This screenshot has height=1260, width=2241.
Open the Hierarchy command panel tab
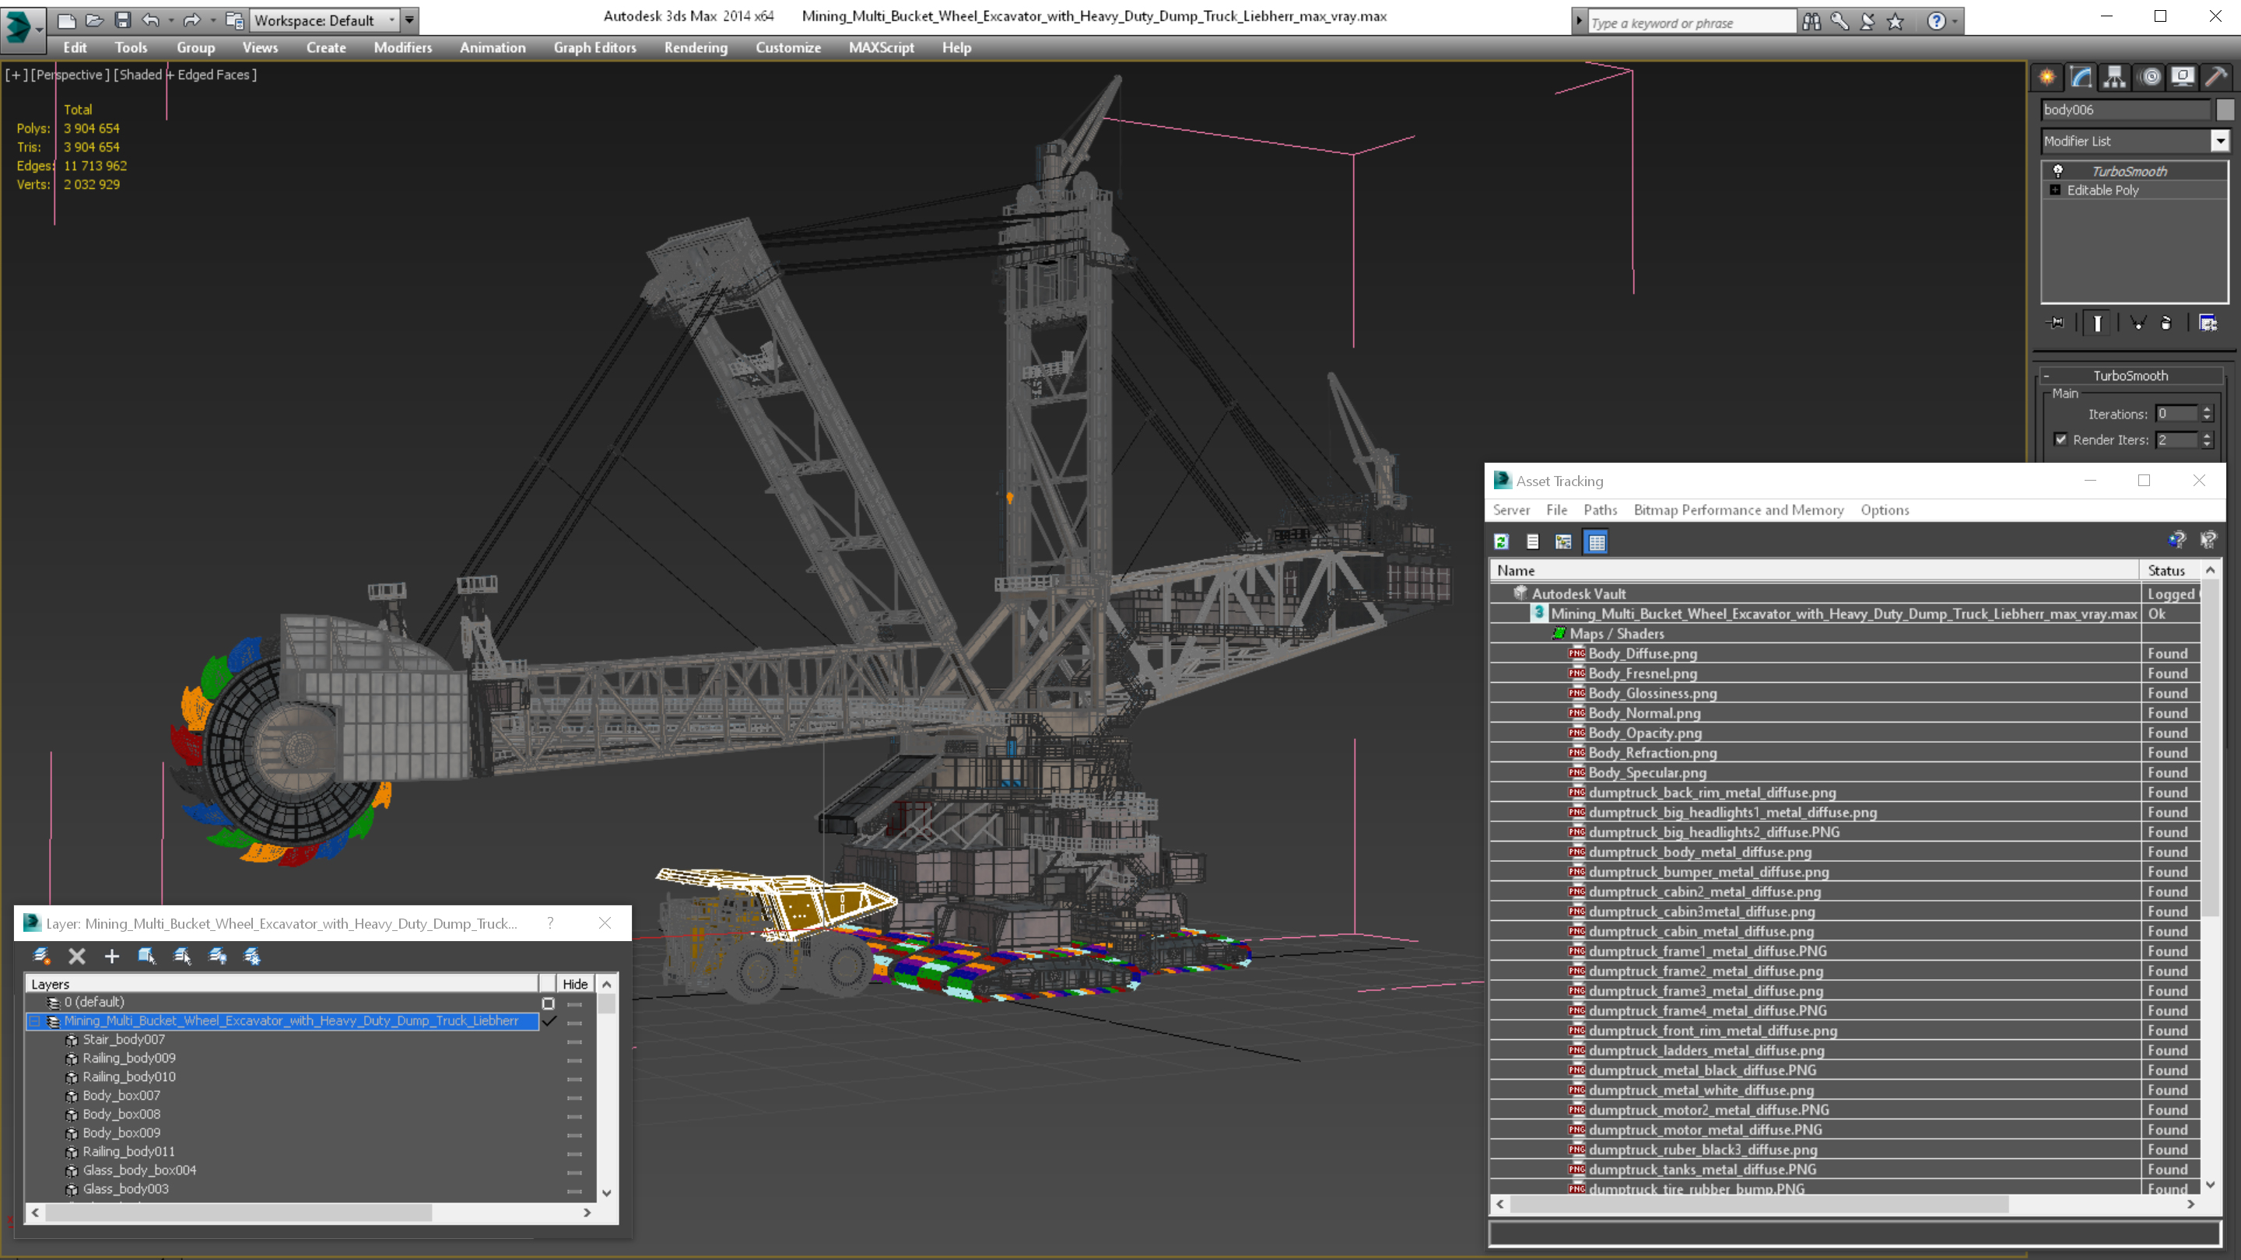(2115, 78)
